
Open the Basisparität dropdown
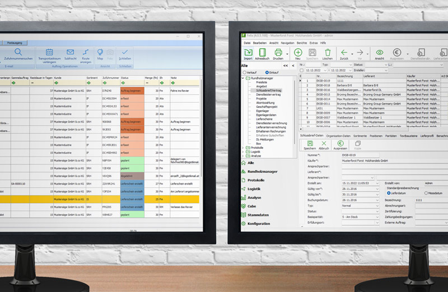click(377, 216)
